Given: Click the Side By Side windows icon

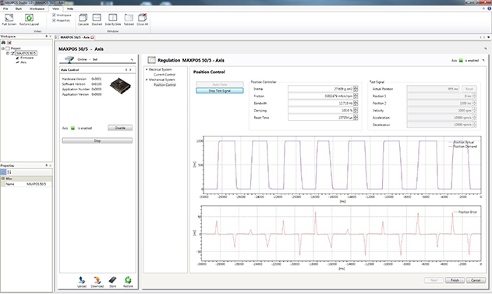Looking at the screenshot, I should click(x=112, y=18).
